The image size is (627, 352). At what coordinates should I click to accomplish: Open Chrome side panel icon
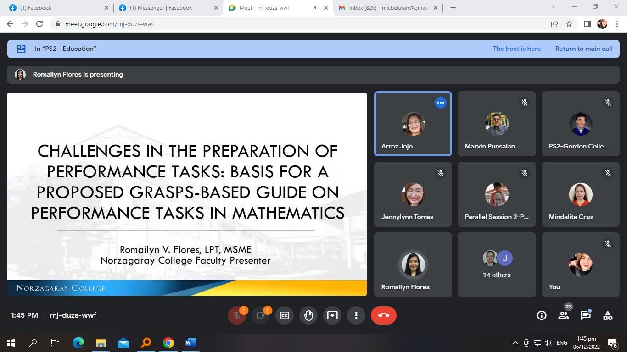coord(587,24)
